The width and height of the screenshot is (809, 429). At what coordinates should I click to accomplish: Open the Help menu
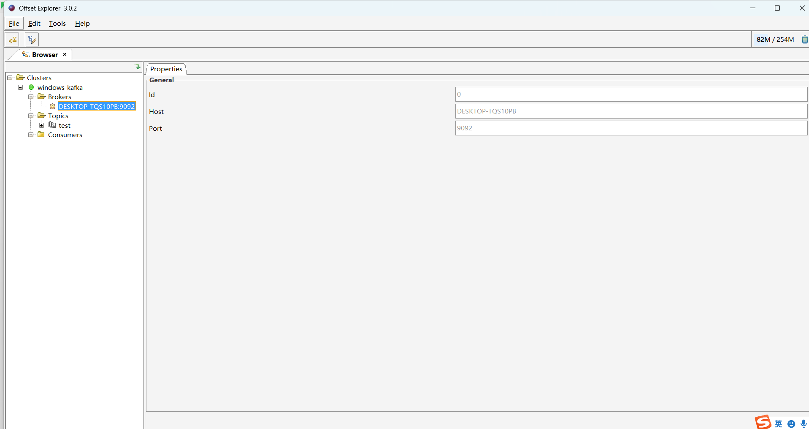point(82,23)
